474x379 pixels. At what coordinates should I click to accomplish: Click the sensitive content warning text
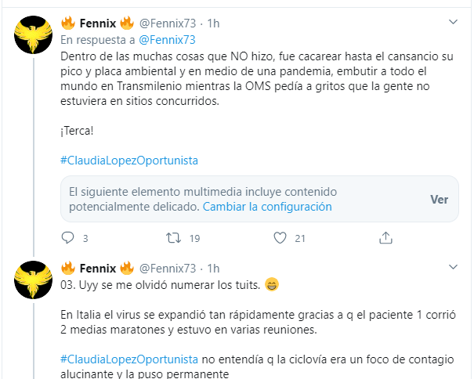[202, 192]
